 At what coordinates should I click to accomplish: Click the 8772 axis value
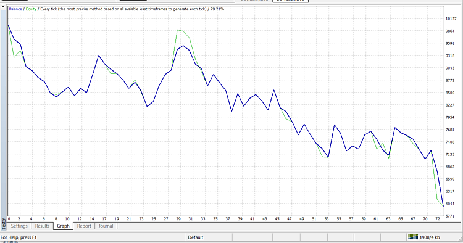point(450,80)
